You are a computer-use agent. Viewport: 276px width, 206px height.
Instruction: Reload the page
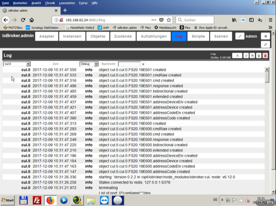[23, 20]
